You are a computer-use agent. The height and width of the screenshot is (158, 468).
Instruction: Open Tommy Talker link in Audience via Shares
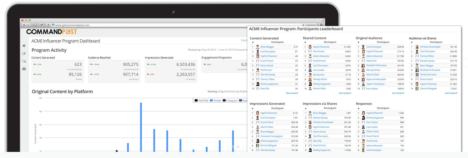tap(427, 56)
